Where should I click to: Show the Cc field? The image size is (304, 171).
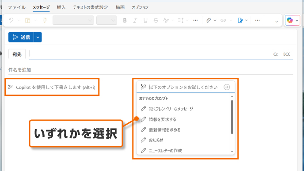pos(276,54)
